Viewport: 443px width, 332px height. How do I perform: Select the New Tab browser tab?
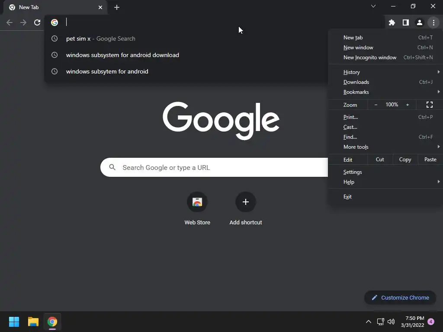point(55,8)
